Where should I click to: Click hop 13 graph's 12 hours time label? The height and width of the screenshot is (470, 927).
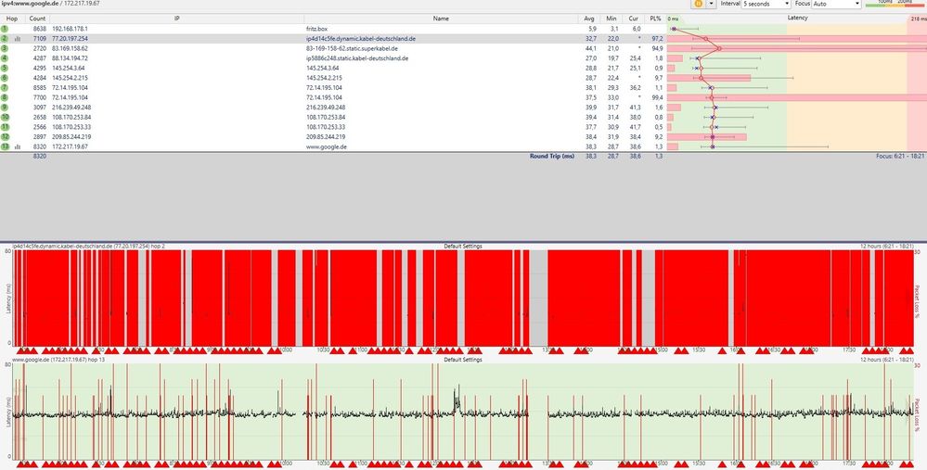click(x=887, y=360)
